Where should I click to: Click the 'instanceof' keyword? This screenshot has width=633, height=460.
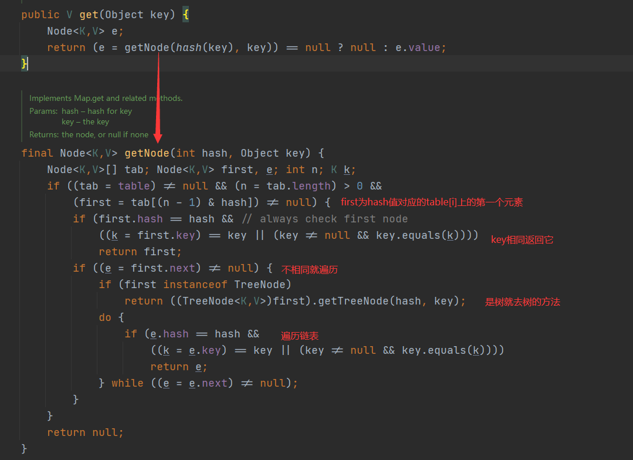[x=195, y=285]
